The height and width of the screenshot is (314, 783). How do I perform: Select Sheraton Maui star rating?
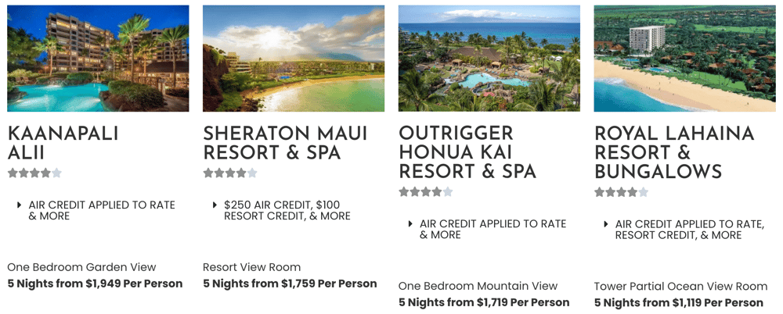coord(230,173)
